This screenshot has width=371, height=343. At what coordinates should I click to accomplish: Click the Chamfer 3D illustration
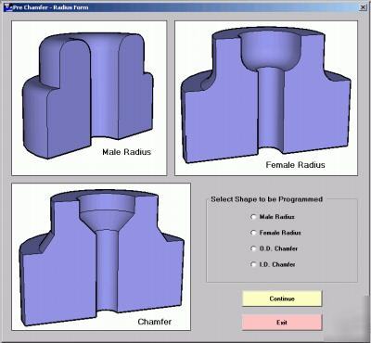pyautogui.click(x=101, y=257)
